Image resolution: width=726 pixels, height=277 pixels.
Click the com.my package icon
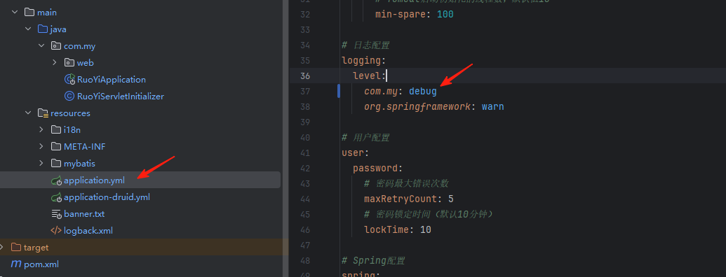pos(55,45)
